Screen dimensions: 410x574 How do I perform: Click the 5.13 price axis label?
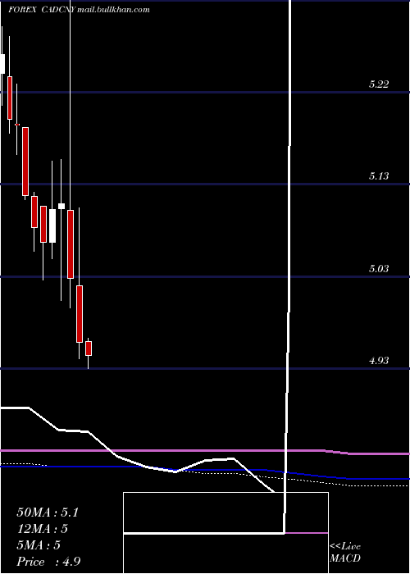coord(378,176)
